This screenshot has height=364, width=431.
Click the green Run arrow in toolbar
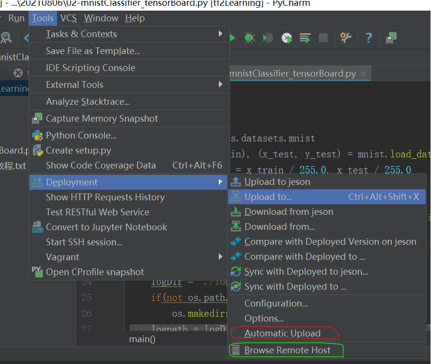coord(233,38)
